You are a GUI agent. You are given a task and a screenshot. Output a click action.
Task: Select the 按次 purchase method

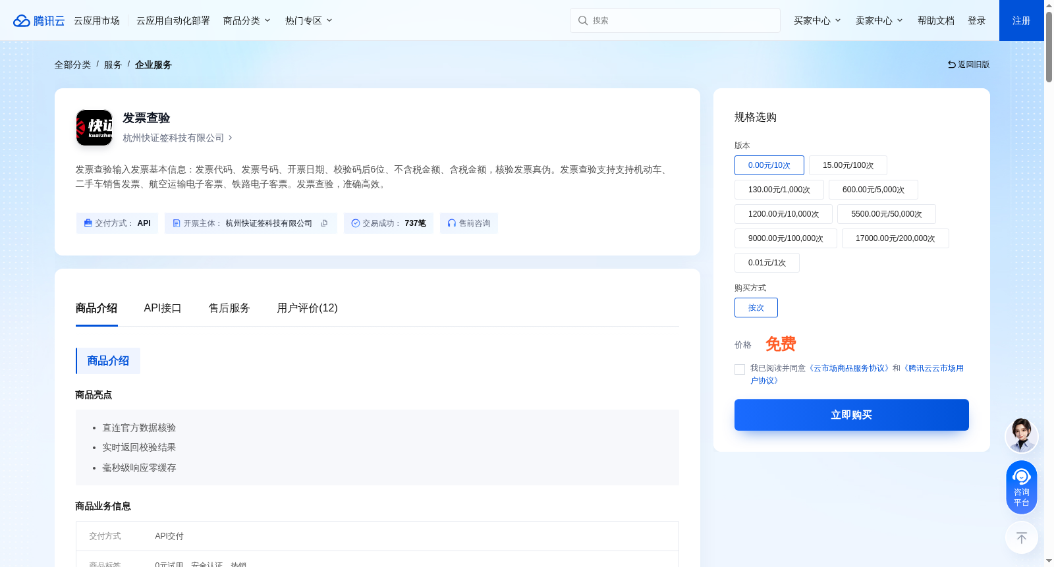click(x=756, y=308)
